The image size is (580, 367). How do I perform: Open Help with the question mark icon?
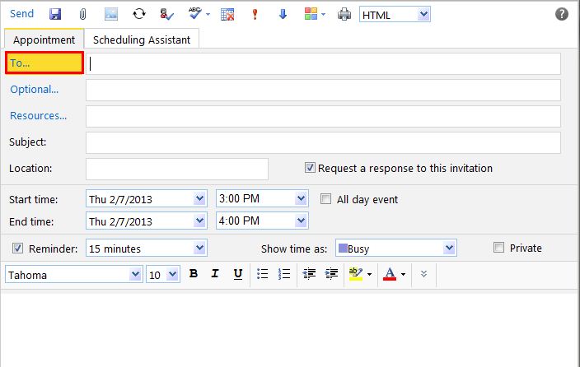click(x=562, y=14)
